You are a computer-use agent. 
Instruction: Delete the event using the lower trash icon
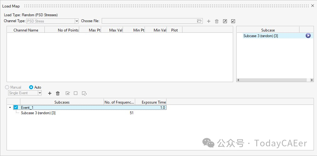[58, 93]
